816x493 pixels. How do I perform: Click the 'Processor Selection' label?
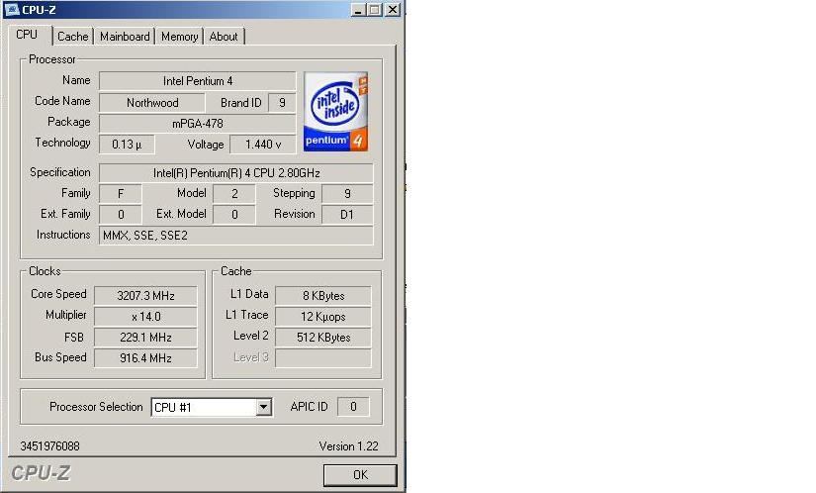click(x=96, y=407)
